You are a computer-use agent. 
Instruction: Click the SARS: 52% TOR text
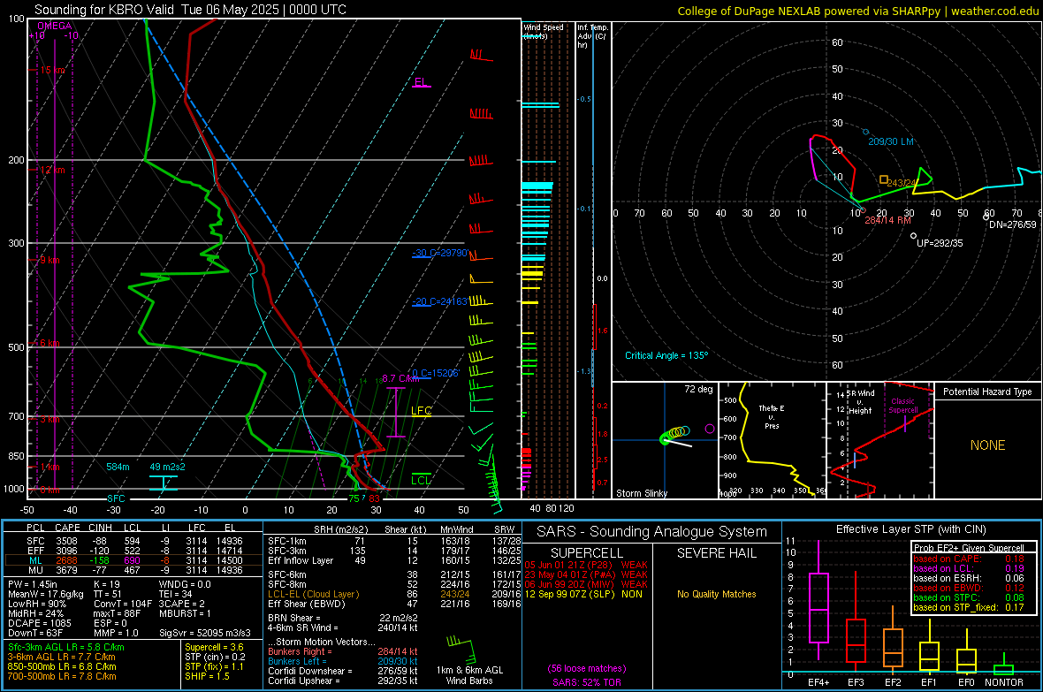point(586,682)
